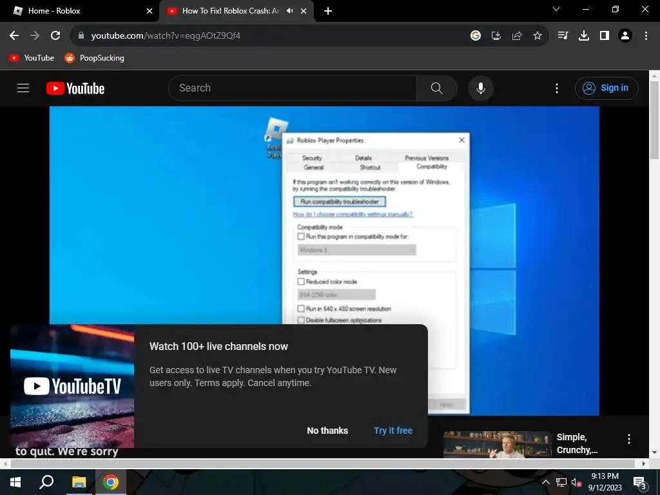Open the YouTube settings three-dot icon

pos(557,88)
